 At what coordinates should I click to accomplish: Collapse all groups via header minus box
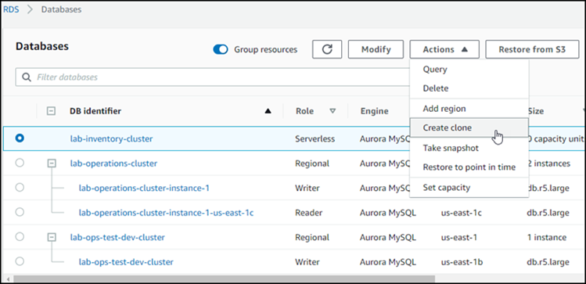click(51, 111)
